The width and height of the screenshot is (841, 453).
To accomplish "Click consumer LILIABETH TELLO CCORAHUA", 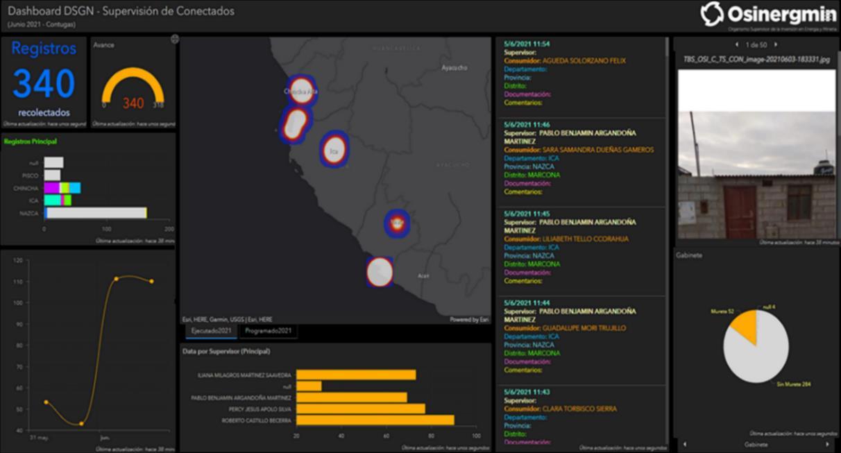I will tap(586, 239).
